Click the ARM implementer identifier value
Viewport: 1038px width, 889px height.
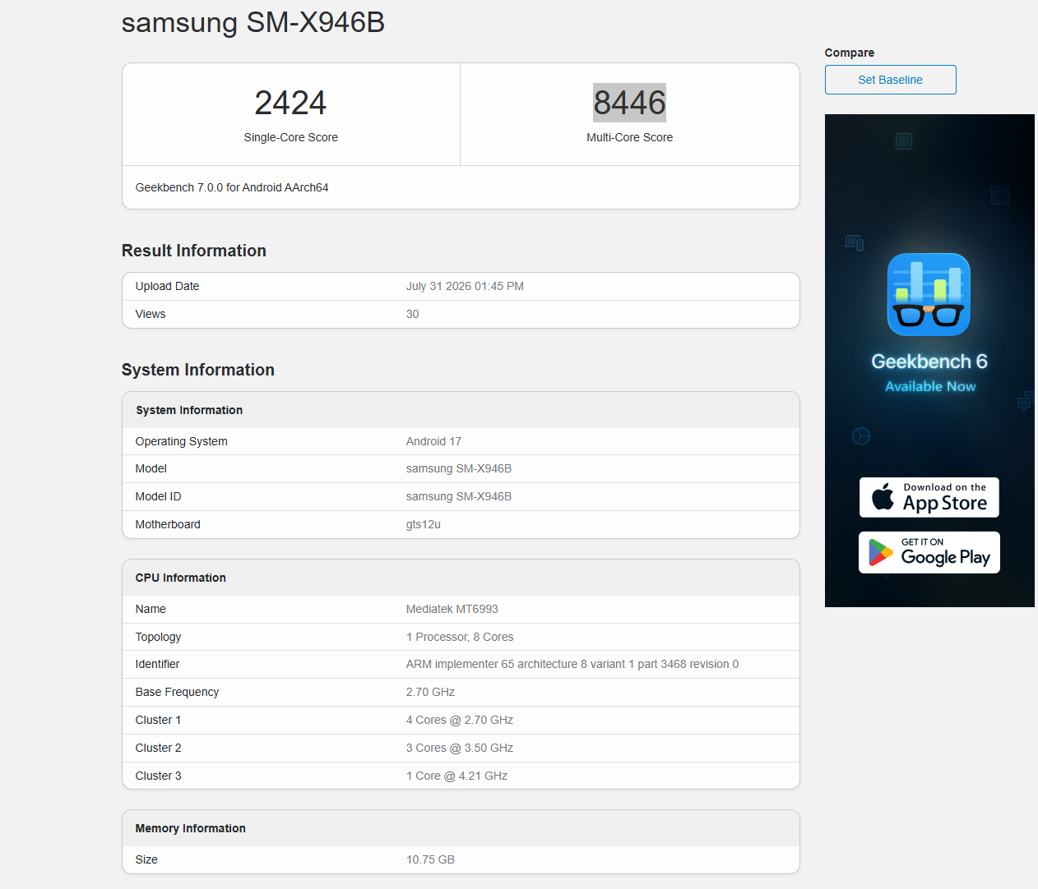pyautogui.click(x=572, y=664)
